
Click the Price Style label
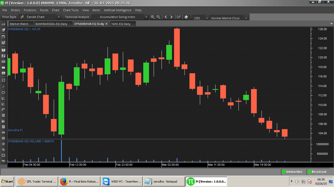pos(9,17)
